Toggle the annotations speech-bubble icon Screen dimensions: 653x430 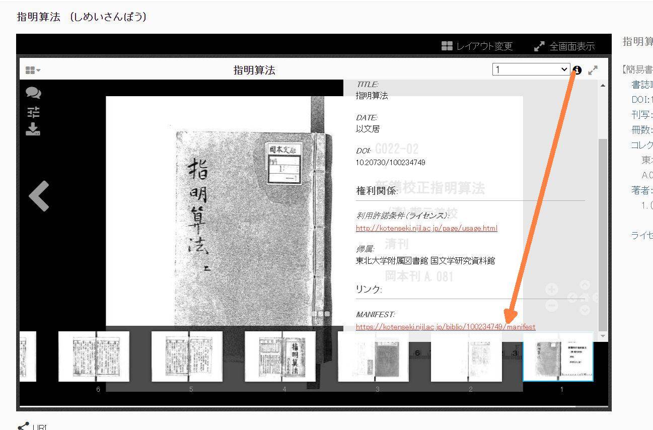click(33, 93)
